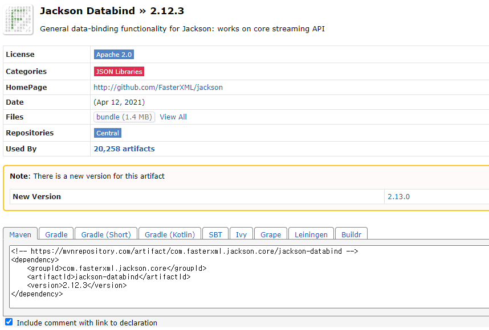Open the View All files link

pyautogui.click(x=173, y=117)
